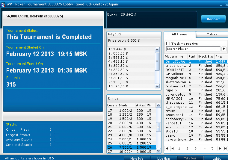
Task: Select player row sizzlinbetts
Action: pos(196,127)
